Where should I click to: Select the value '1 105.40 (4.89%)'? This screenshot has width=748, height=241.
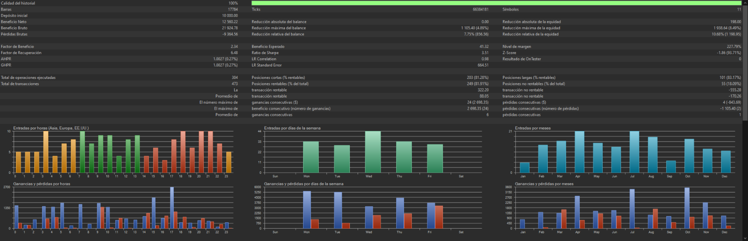[x=475, y=28]
